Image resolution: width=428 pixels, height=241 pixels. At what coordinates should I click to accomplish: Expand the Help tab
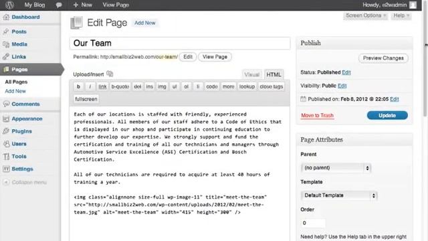click(x=401, y=15)
